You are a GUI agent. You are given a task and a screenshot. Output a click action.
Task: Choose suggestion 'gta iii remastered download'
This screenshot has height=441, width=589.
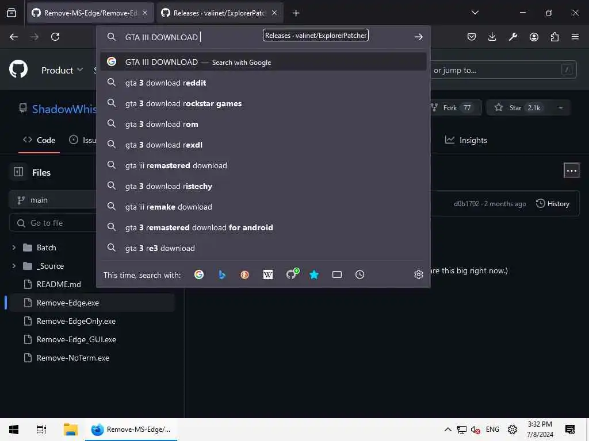263,165
